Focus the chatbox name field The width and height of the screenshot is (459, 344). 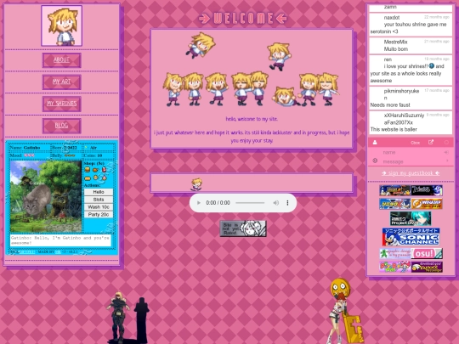[412, 152]
